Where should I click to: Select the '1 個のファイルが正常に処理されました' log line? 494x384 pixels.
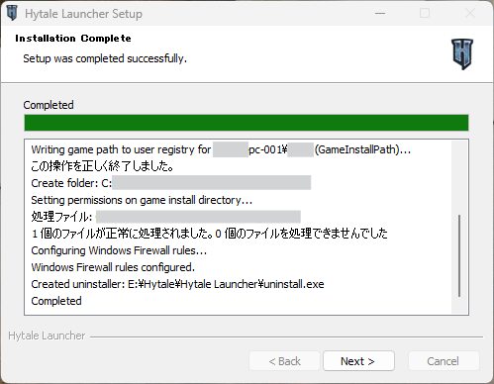click(x=209, y=234)
